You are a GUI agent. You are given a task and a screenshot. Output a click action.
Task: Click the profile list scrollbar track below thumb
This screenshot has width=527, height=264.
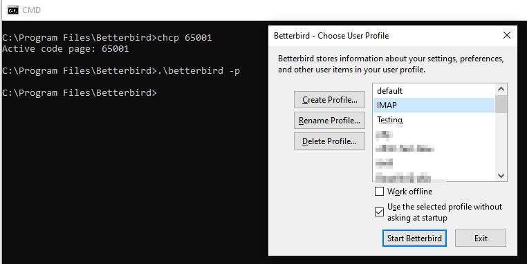pos(501,141)
